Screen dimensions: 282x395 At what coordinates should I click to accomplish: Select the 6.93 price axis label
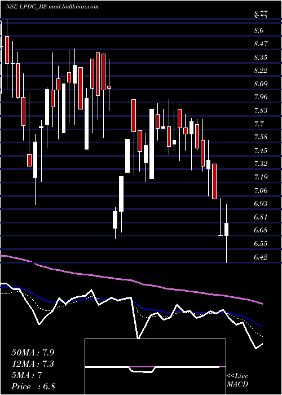pyautogui.click(x=261, y=204)
